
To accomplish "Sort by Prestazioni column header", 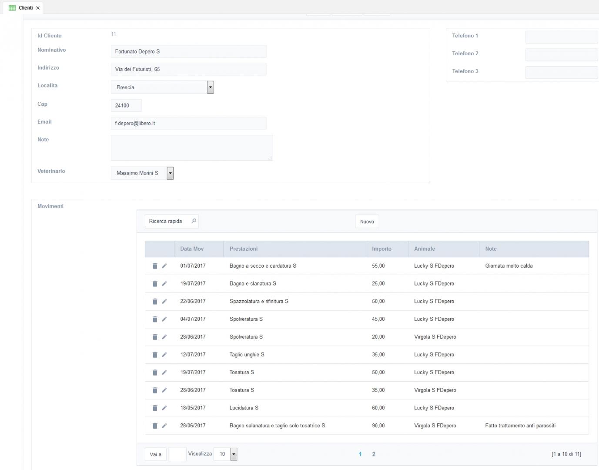I will [294, 249].
